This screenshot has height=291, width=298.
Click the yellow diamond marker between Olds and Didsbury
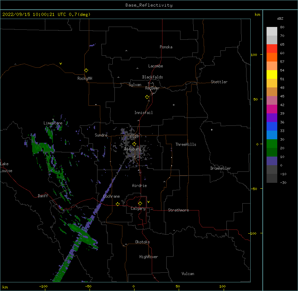134,144
